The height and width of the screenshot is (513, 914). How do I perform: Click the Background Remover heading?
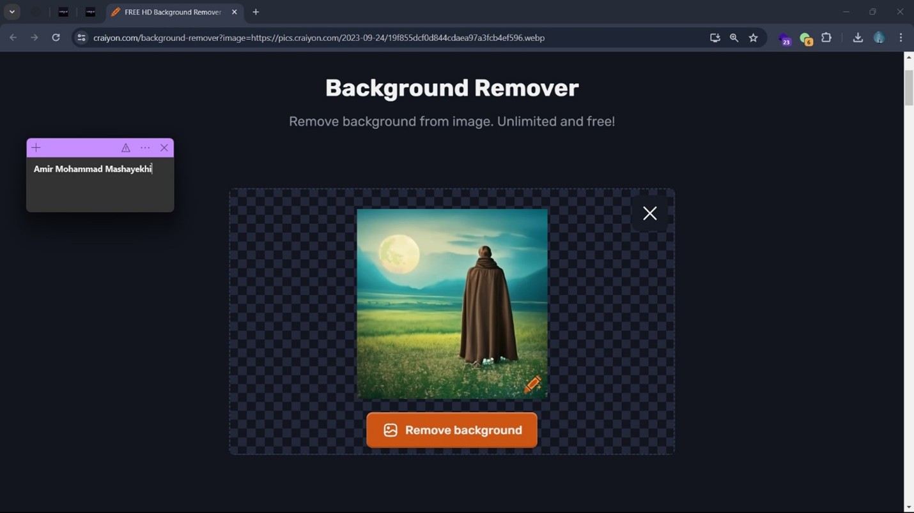click(x=452, y=88)
